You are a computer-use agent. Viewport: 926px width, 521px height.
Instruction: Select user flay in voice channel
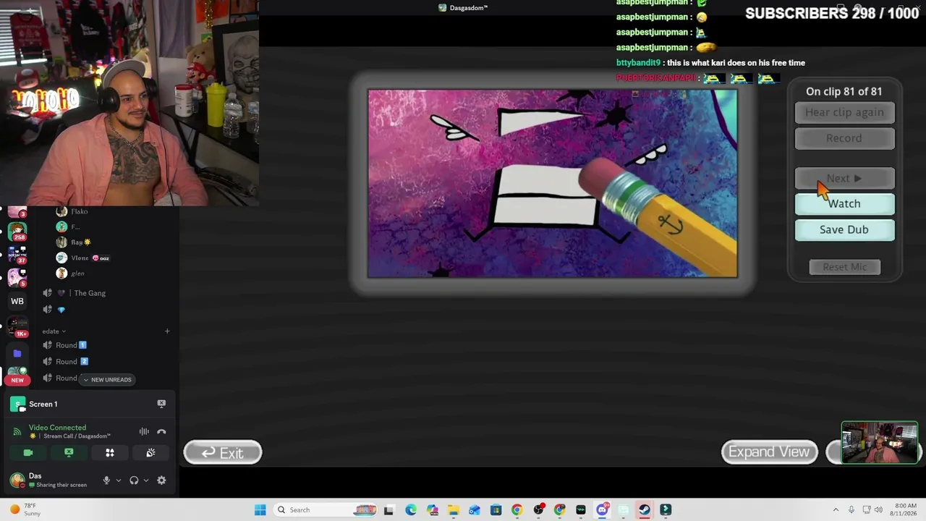click(73, 242)
